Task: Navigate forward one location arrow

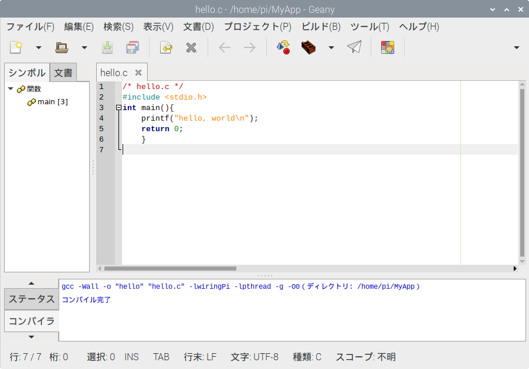Action: 250,47
